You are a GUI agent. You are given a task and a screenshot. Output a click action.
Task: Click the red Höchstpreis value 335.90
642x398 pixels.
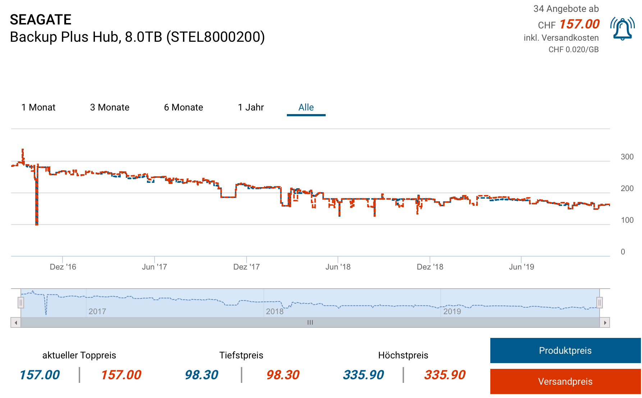pyautogui.click(x=445, y=375)
